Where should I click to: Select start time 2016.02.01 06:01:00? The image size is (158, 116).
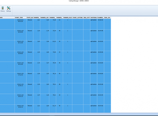coord(20,21)
